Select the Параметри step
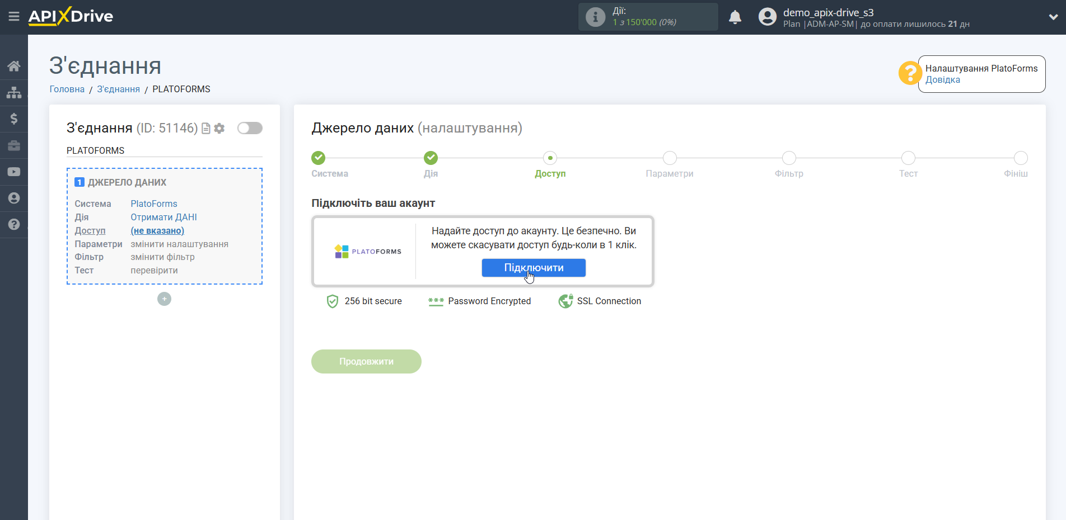The height and width of the screenshot is (520, 1066). tap(670, 158)
